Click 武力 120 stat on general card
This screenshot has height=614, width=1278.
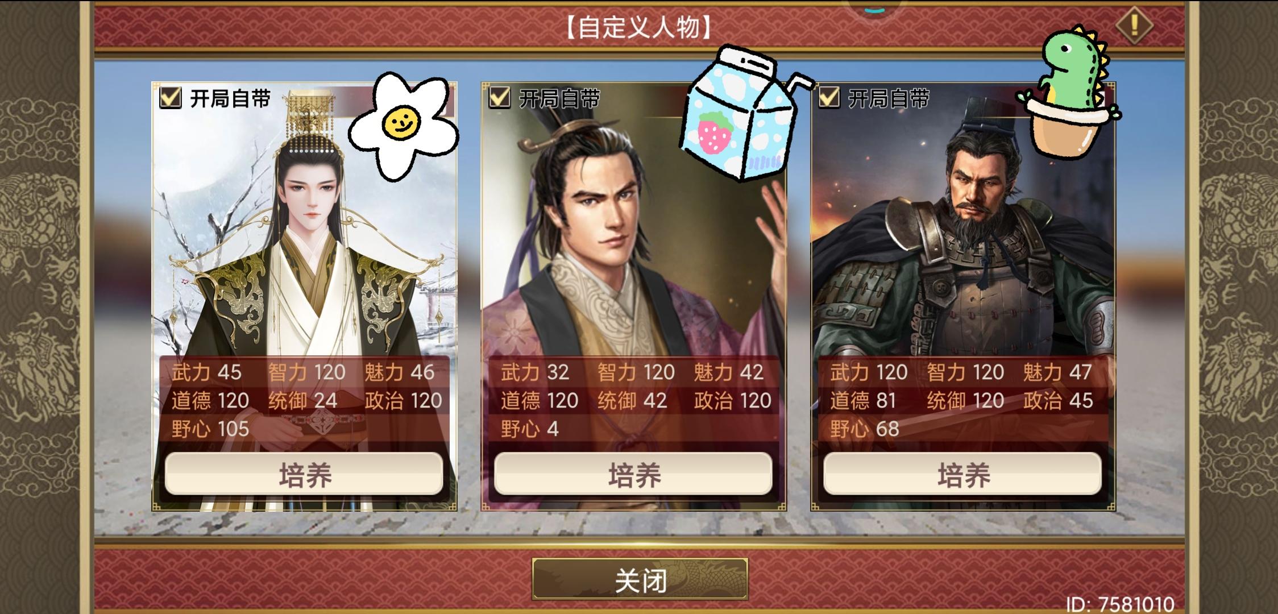pyautogui.click(x=869, y=372)
